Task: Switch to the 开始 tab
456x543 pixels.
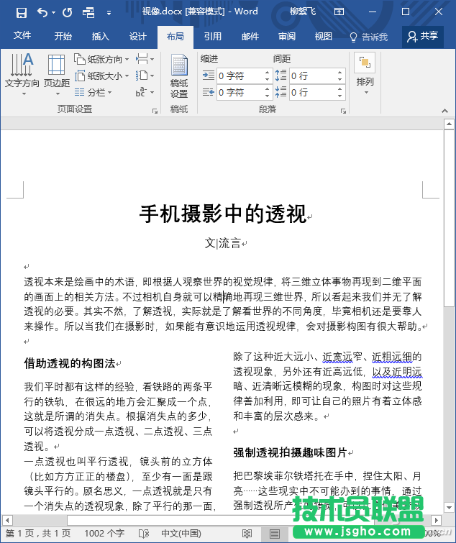Action: pyautogui.click(x=63, y=37)
